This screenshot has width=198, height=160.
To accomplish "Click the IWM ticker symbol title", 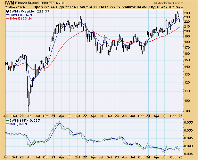I will (10, 3).
